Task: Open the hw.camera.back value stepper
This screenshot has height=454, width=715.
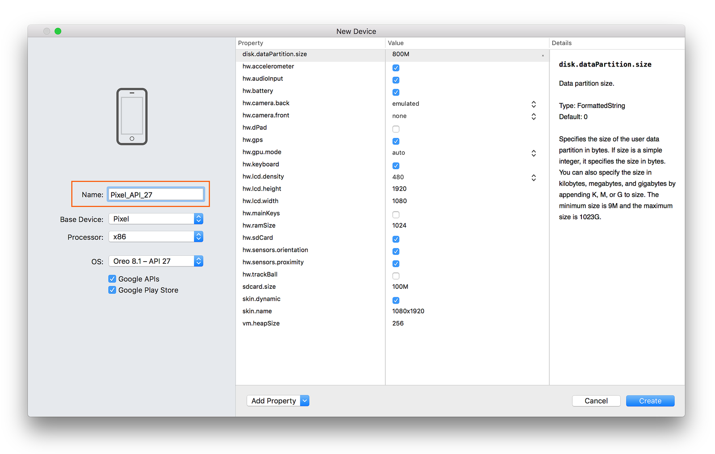Action: point(533,104)
